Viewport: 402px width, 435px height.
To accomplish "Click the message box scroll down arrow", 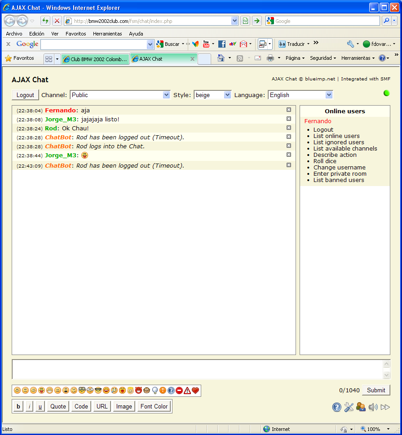I will (x=386, y=375).
